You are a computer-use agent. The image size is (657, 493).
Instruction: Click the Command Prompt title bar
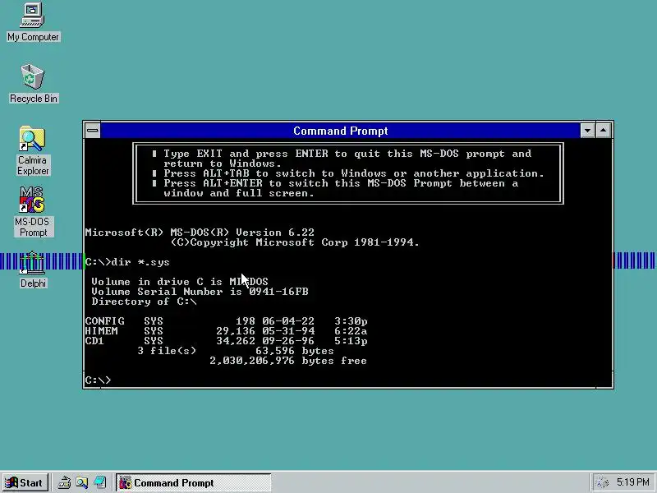340,131
